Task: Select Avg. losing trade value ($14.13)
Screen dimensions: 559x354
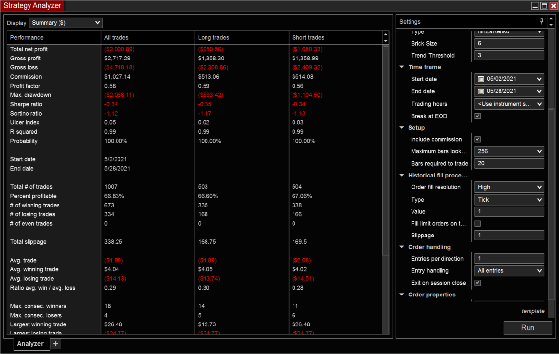Action: [x=115, y=279]
